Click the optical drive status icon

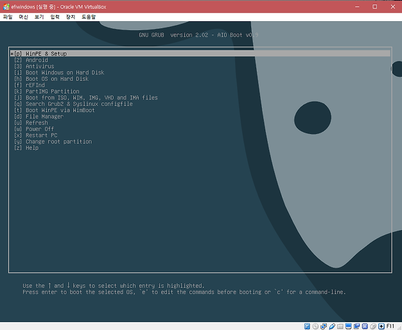(315, 326)
